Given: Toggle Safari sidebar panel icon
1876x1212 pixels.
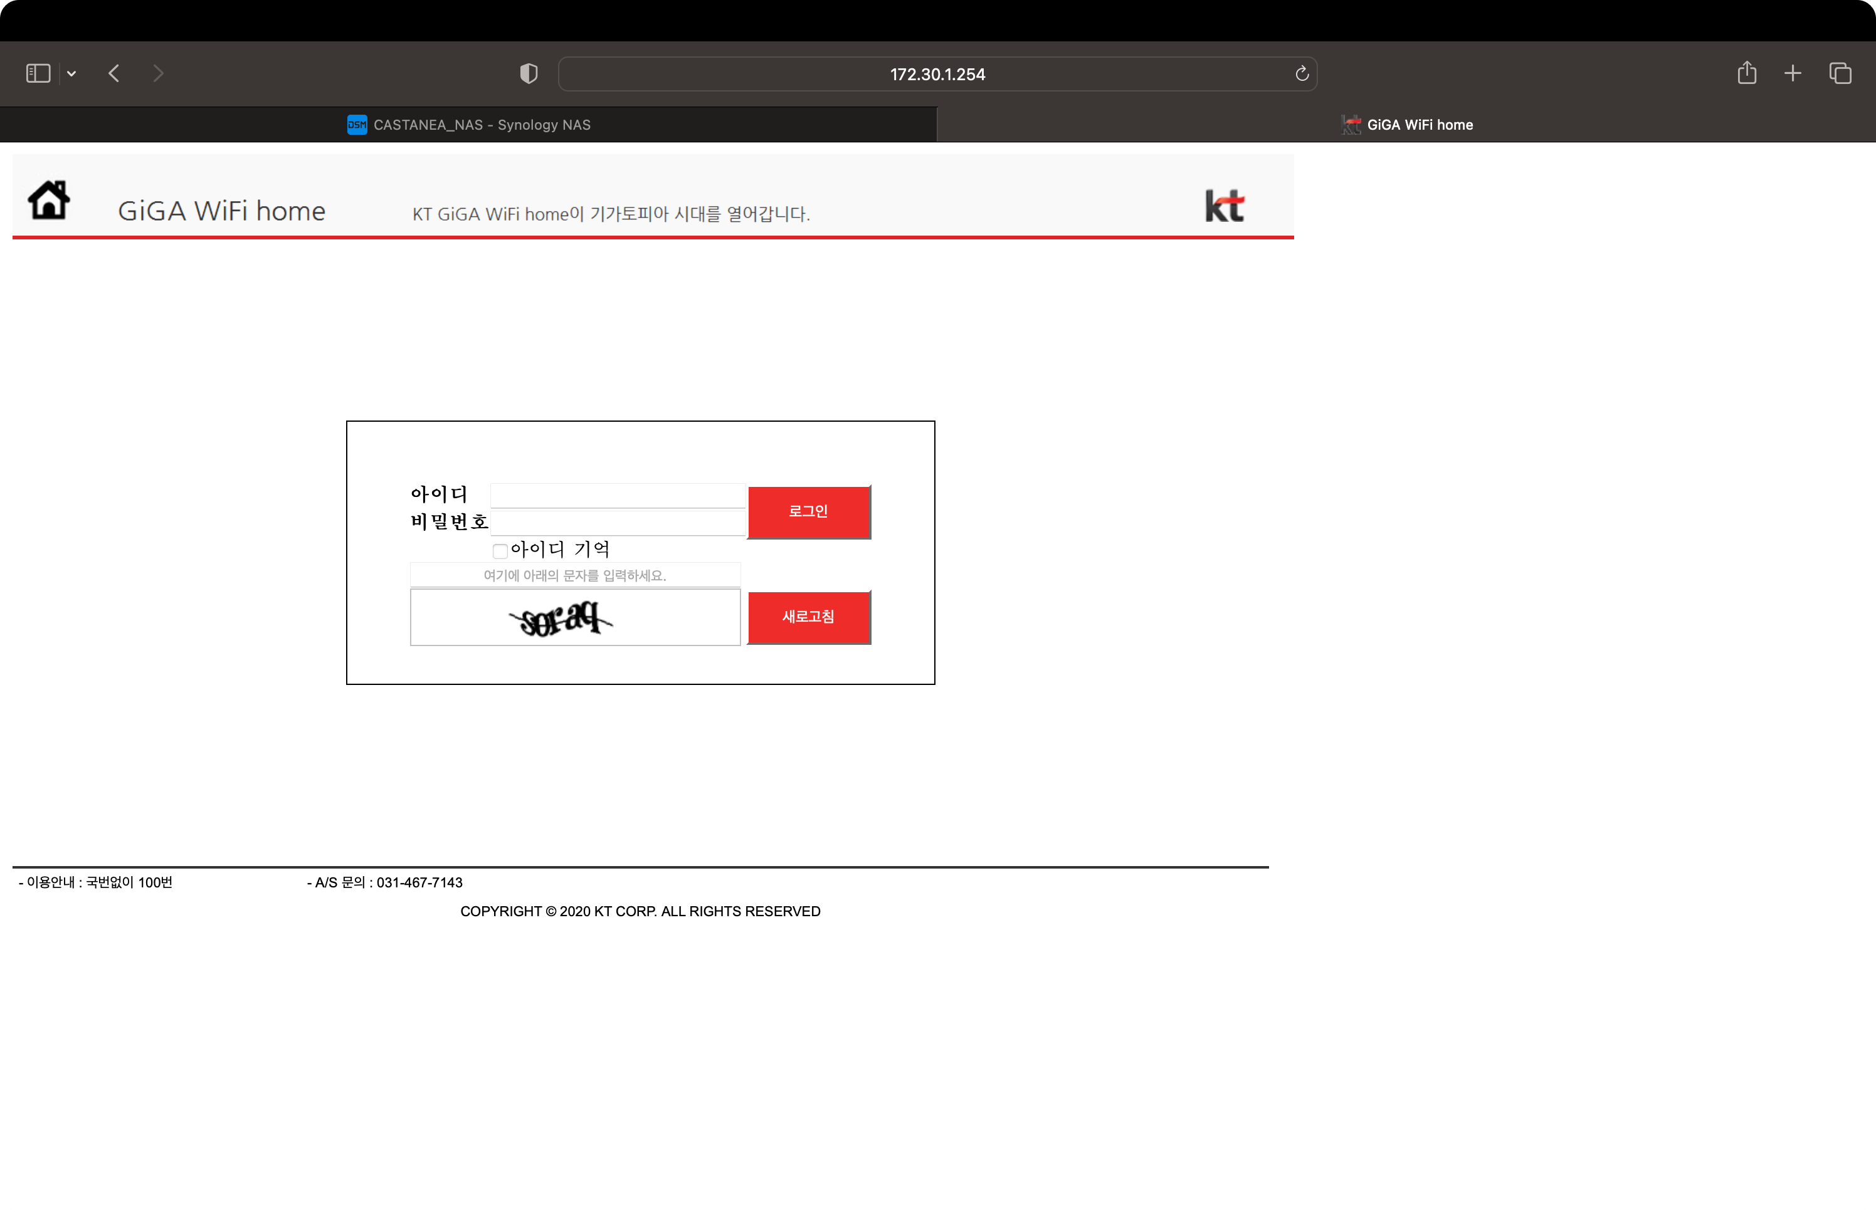Looking at the screenshot, I should [38, 73].
